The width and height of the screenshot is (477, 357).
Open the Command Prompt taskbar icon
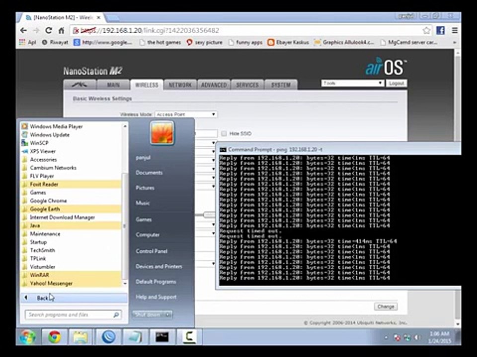coord(162,337)
